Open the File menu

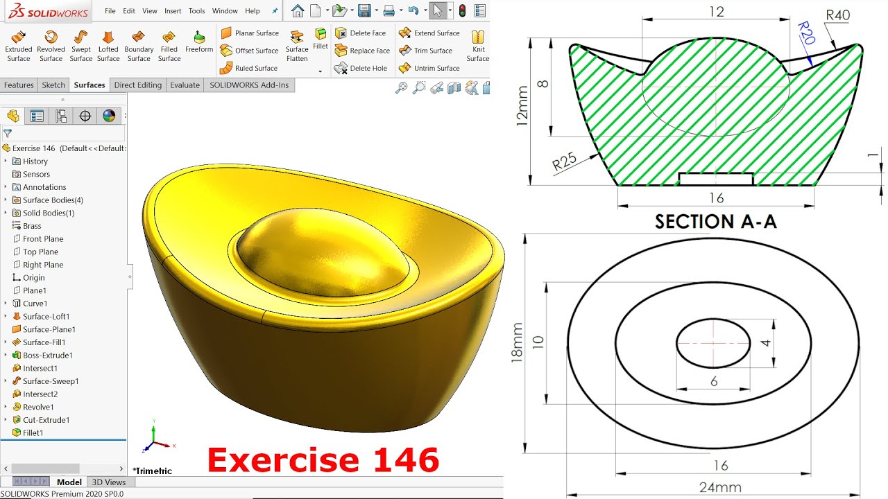point(110,11)
